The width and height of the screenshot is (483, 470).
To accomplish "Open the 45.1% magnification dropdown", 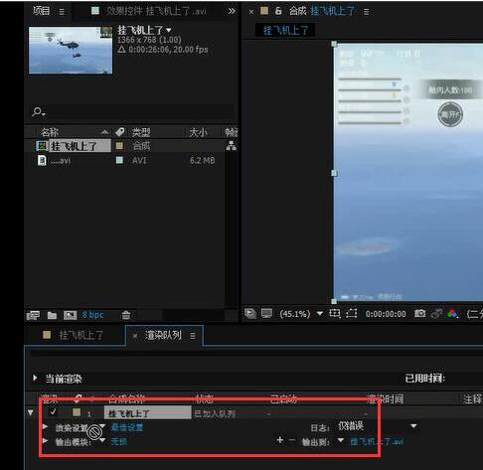I will click(301, 313).
